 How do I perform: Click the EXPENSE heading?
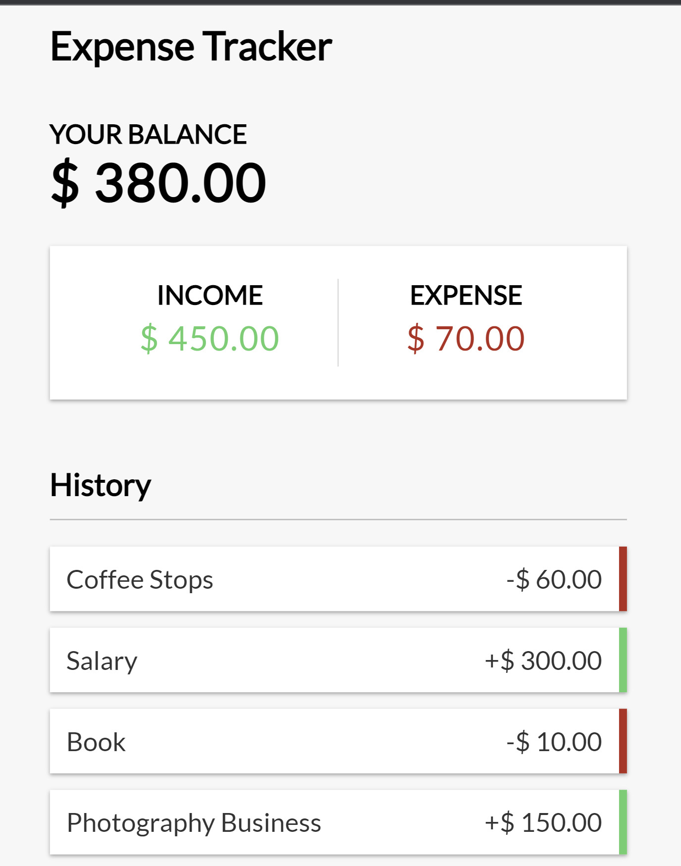pos(466,295)
